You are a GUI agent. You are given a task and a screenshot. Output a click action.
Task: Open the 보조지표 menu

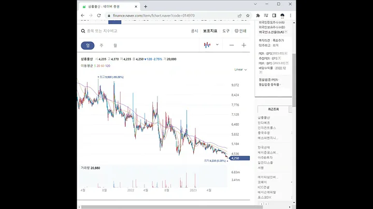[210, 31]
